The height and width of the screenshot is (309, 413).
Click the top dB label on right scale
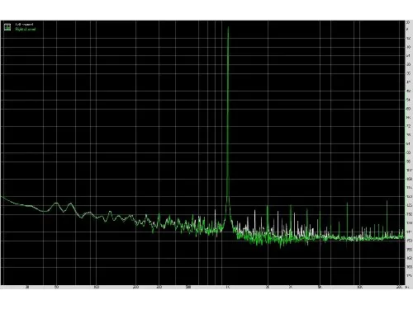(x=408, y=23)
